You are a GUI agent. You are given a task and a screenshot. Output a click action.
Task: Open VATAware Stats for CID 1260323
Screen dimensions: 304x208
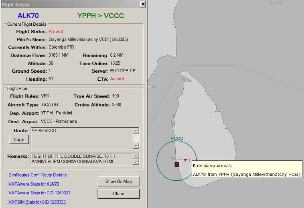point(39,193)
